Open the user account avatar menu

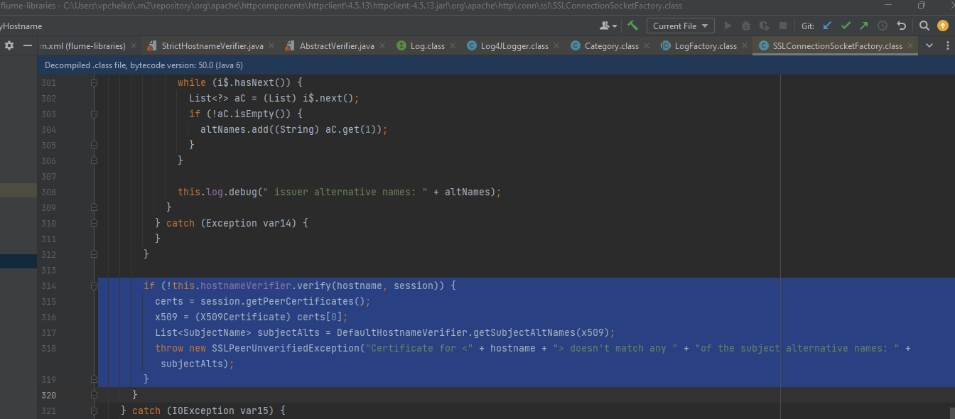pos(605,26)
